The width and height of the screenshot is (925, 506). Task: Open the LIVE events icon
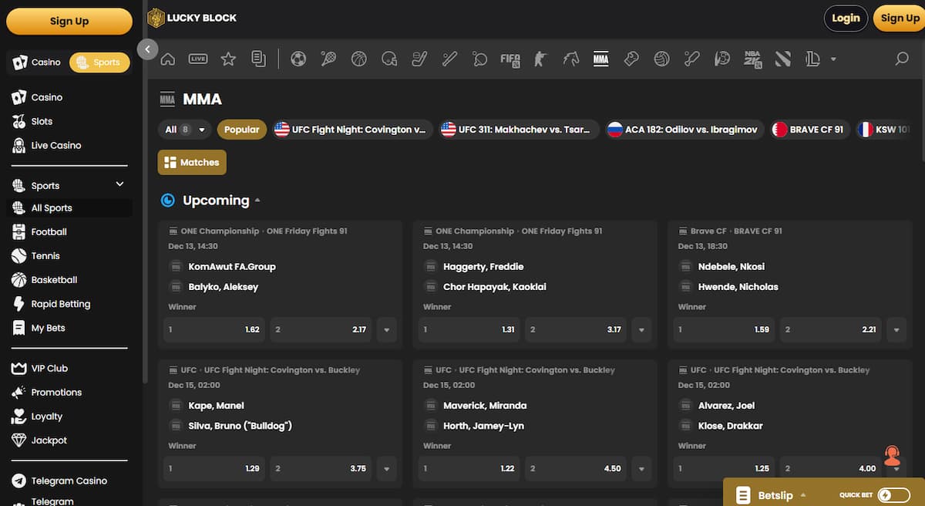pyautogui.click(x=198, y=59)
